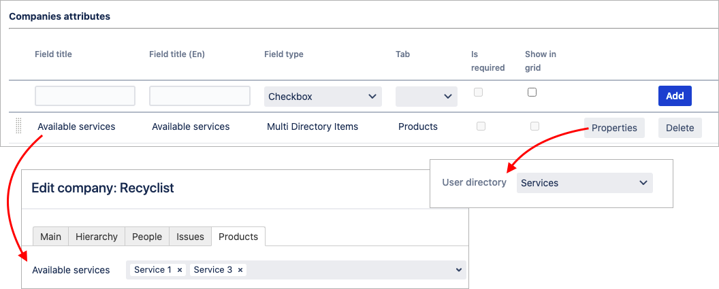
Task: Delete the Available services attribute
Action: point(680,128)
